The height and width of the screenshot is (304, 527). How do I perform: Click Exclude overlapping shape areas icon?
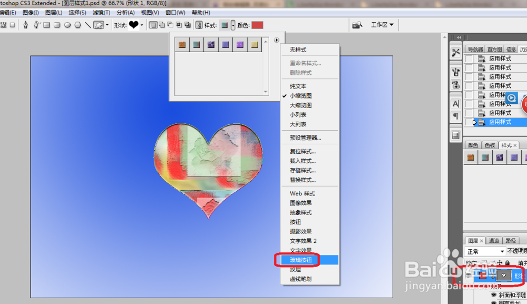pyautogui.click(x=188, y=25)
